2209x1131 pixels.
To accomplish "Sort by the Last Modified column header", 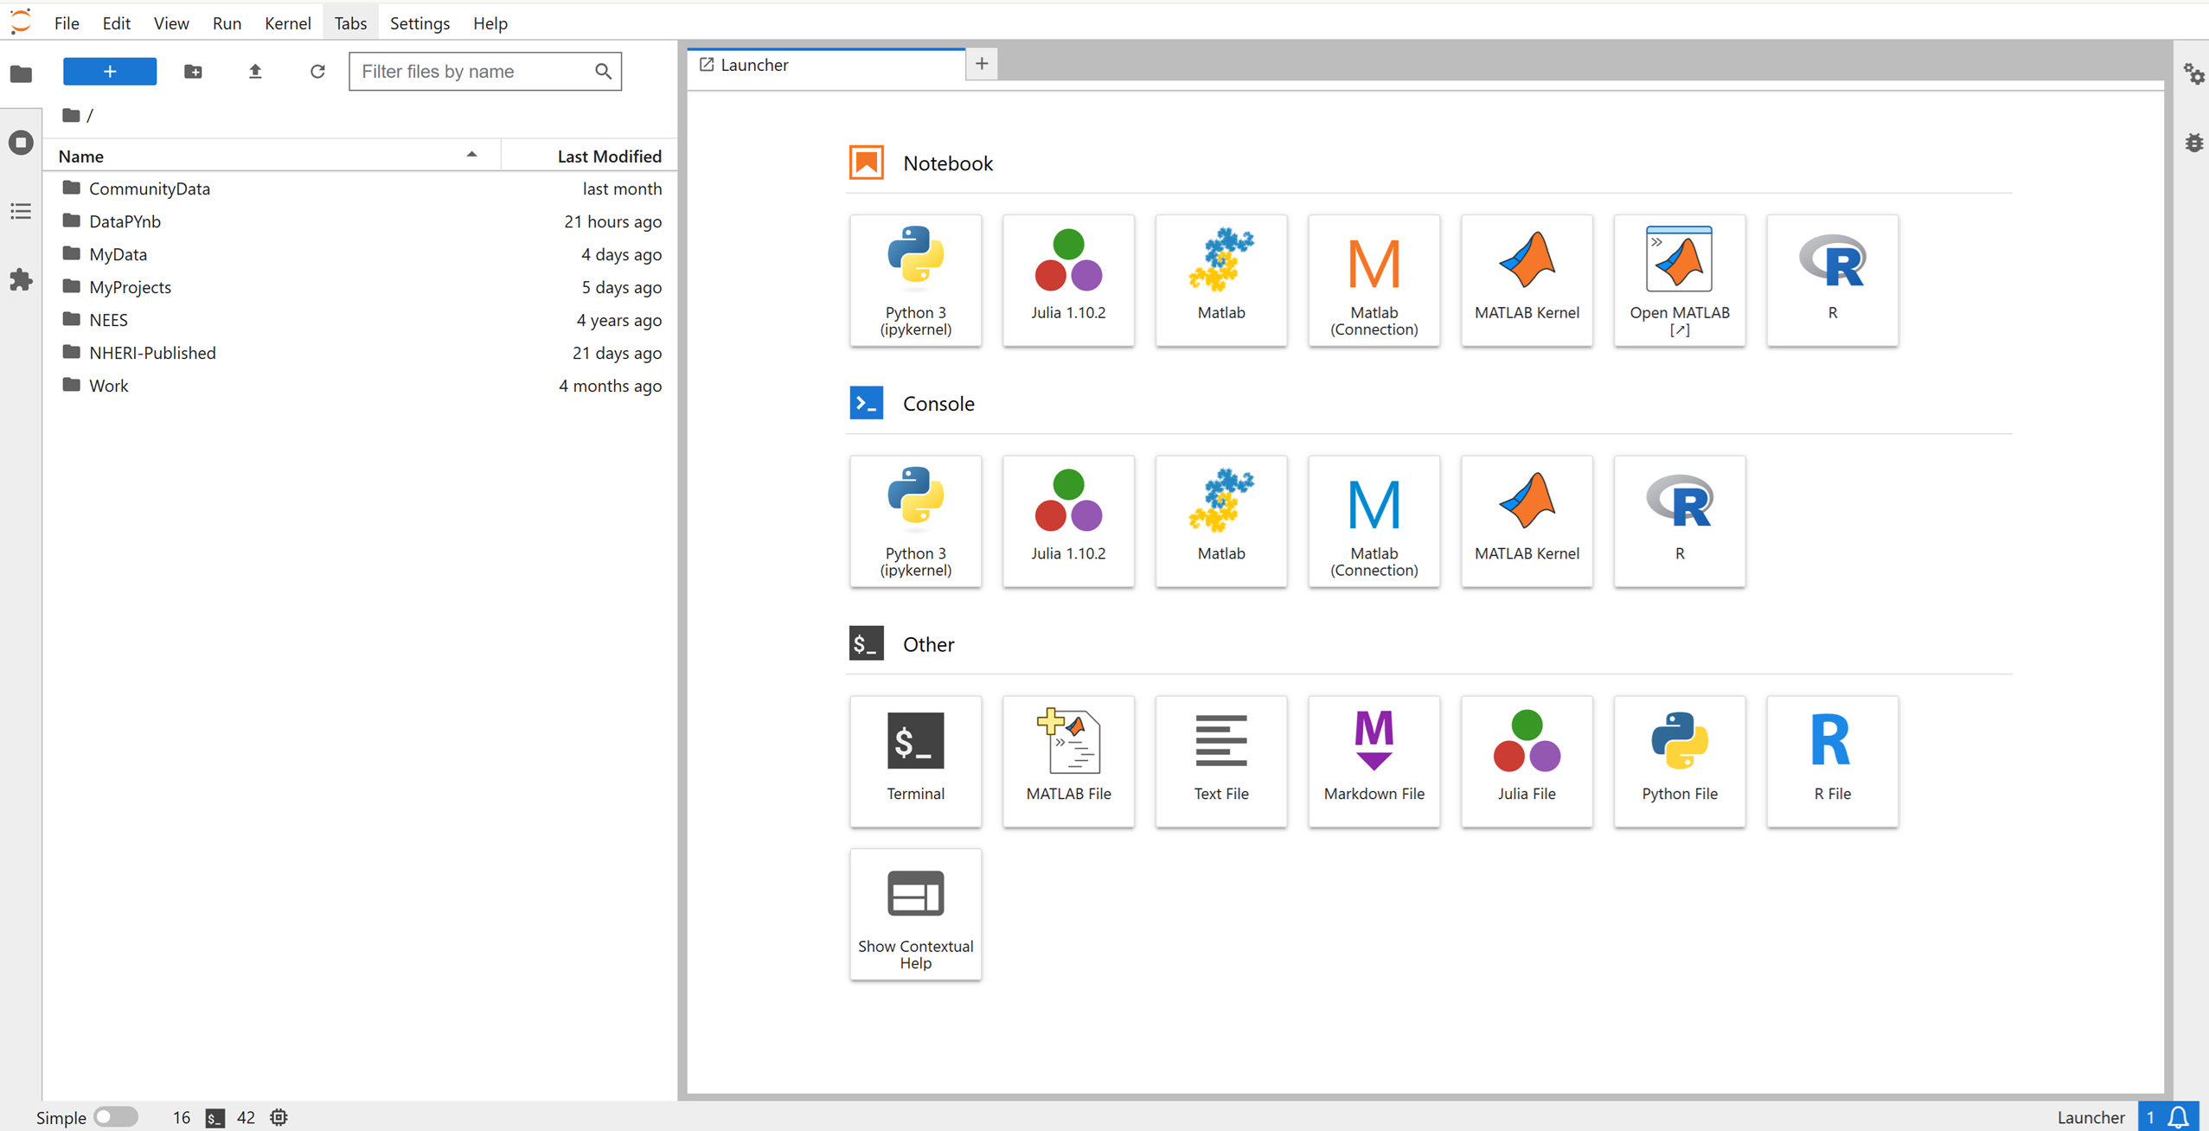I will tap(609, 156).
